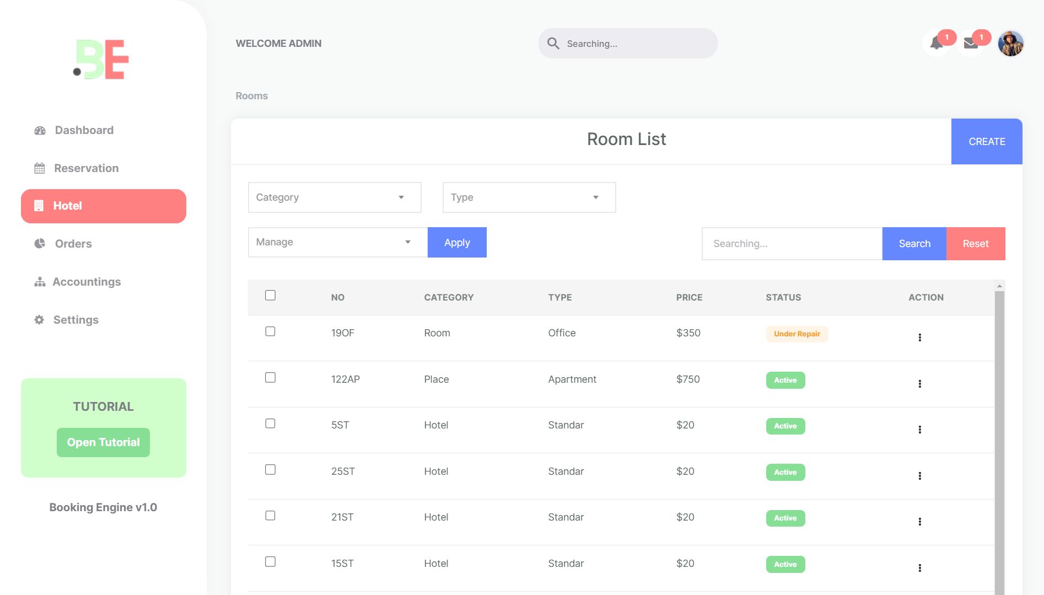The width and height of the screenshot is (1044, 595).
Task: Open the Orders section
Action: [x=73, y=243]
